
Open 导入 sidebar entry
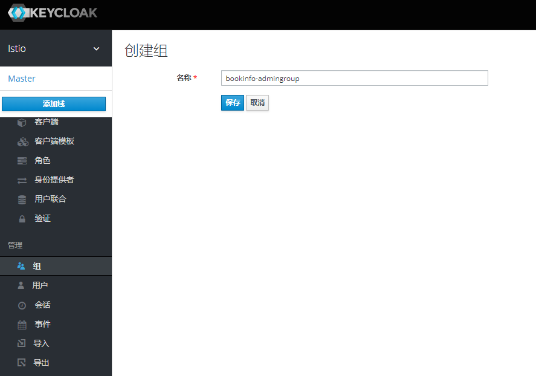41,343
